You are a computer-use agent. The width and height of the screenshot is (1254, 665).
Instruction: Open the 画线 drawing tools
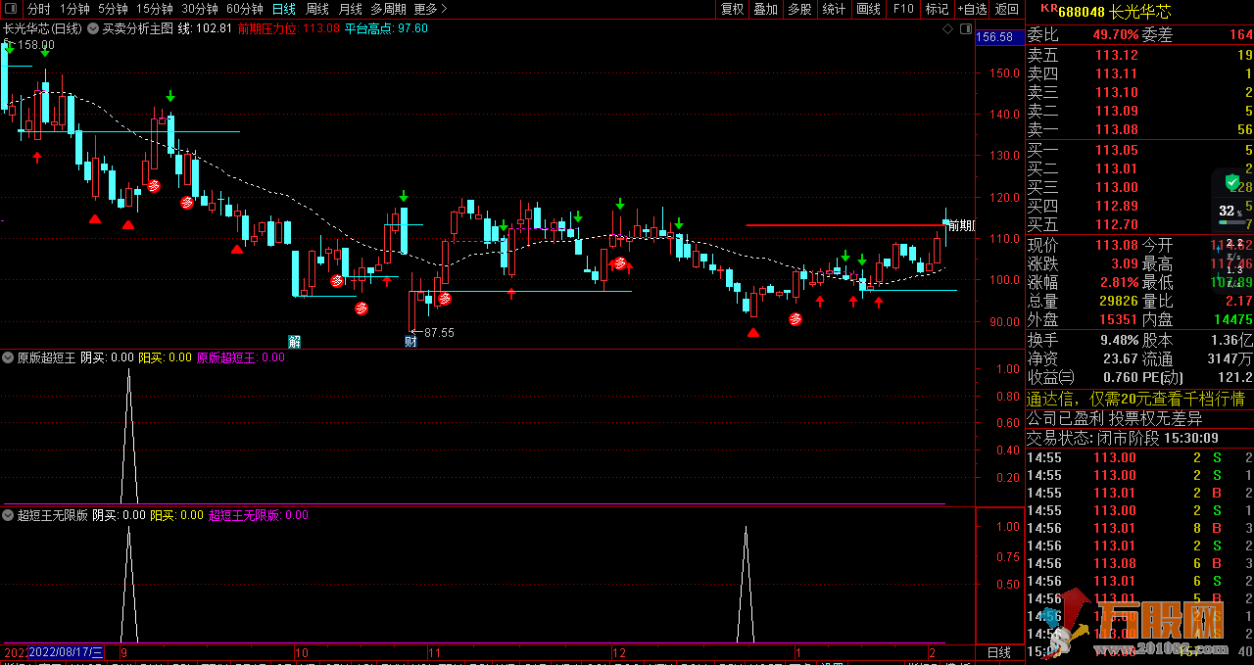point(868,9)
